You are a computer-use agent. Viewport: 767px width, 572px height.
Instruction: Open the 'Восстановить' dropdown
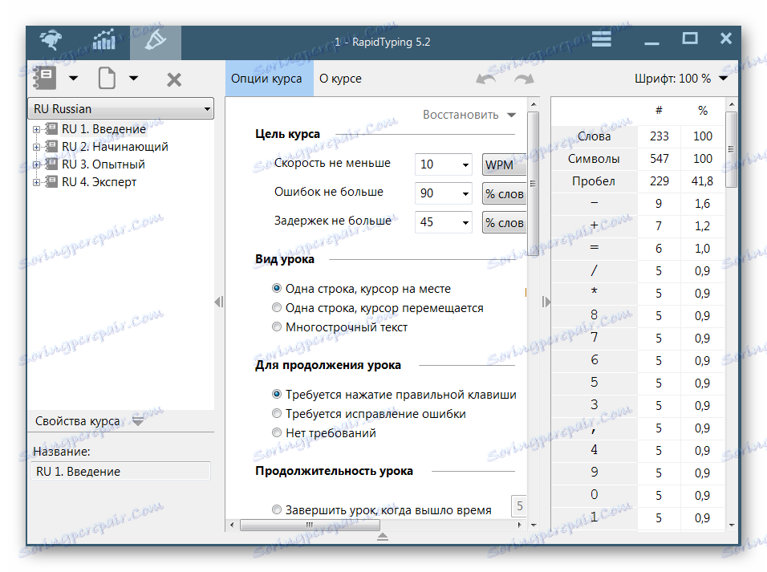(x=469, y=115)
